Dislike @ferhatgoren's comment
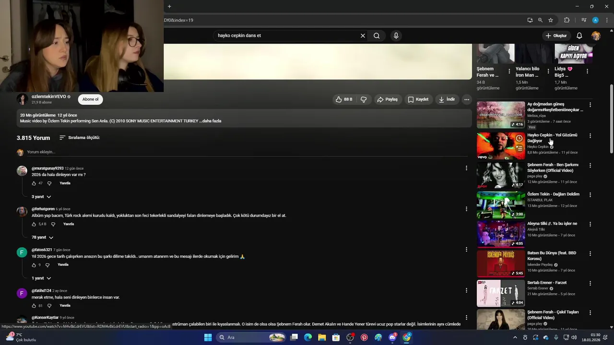This screenshot has height=345, width=614. (53, 224)
